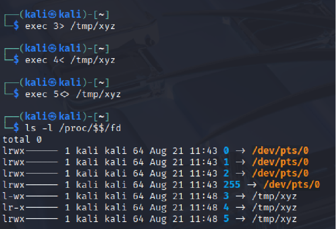Click the 'l-wx' permissions of descriptor 3
This screenshot has height=229, width=336.
tap(14, 196)
